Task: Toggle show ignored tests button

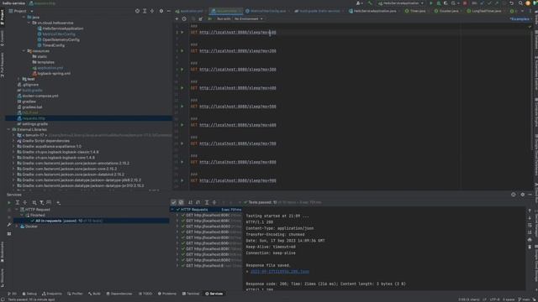Action: coord(181,202)
